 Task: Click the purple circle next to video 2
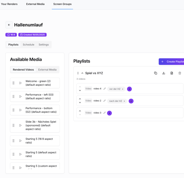tap(131, 101)
